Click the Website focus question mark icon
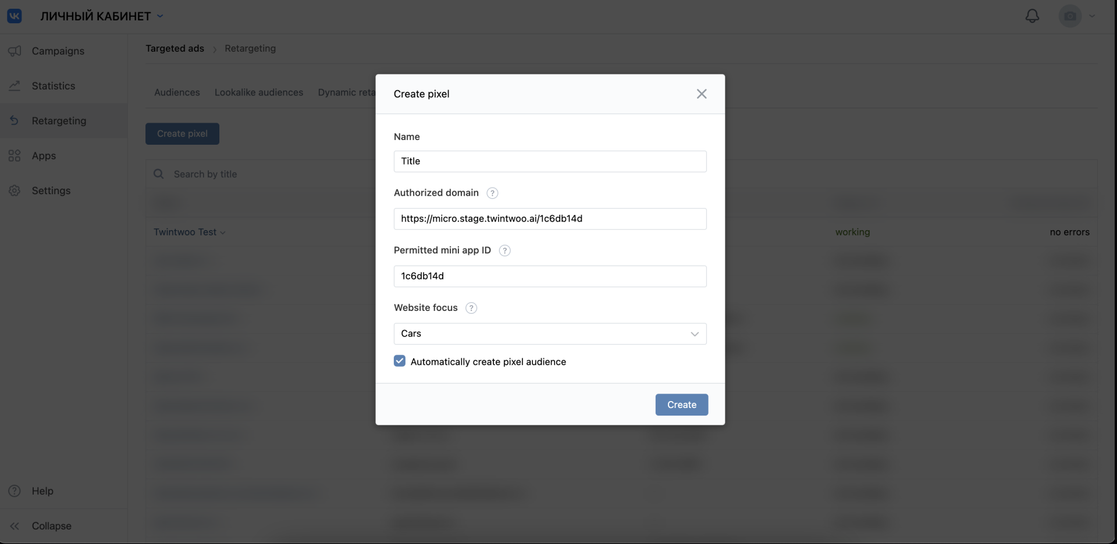1117x544 pixels. [x=471, y=308]
